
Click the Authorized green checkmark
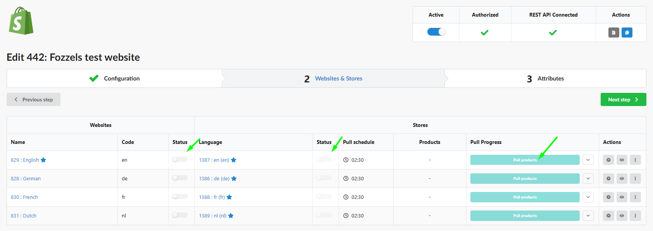485,33
